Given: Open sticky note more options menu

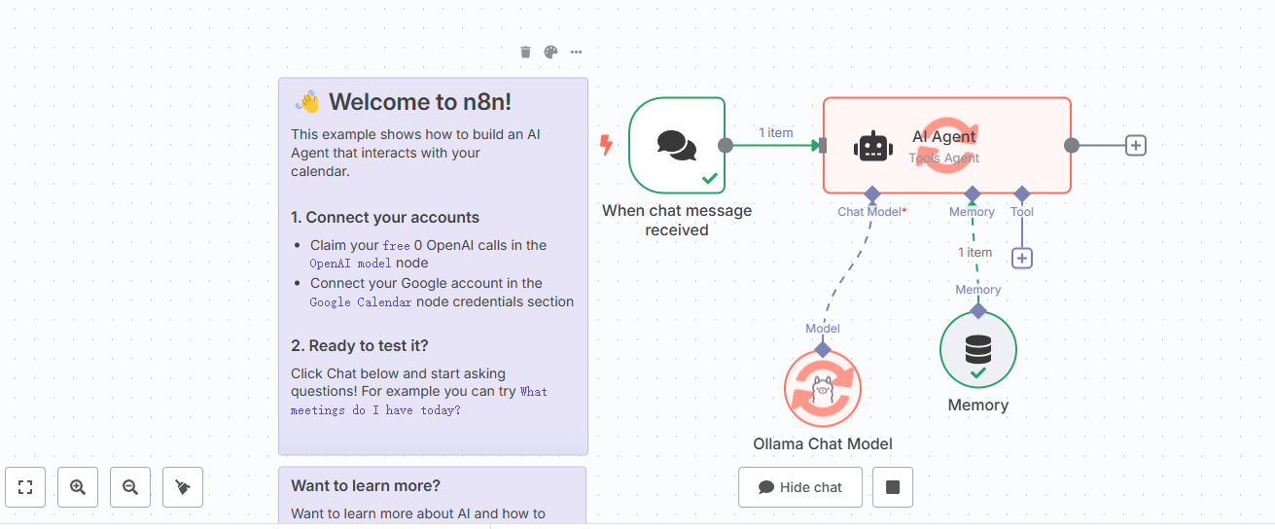Looking at the screenshot, I should coord(576,53).
